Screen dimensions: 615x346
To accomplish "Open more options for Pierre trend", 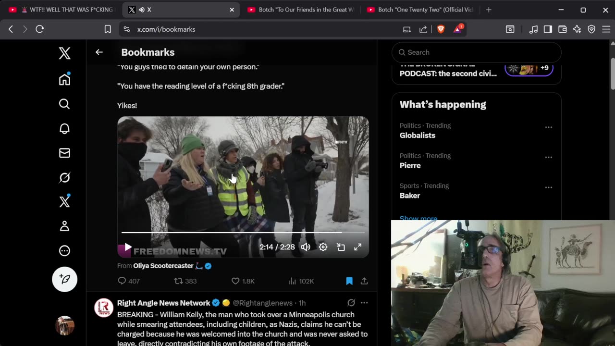I will (x=549, y=157).
